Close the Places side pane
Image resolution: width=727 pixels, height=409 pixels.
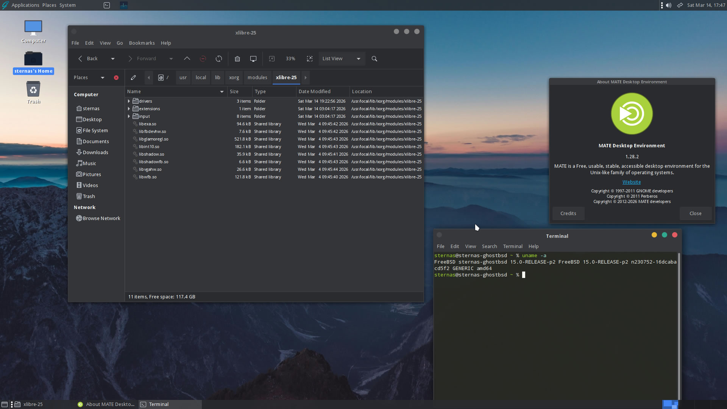tap(116, 78)
